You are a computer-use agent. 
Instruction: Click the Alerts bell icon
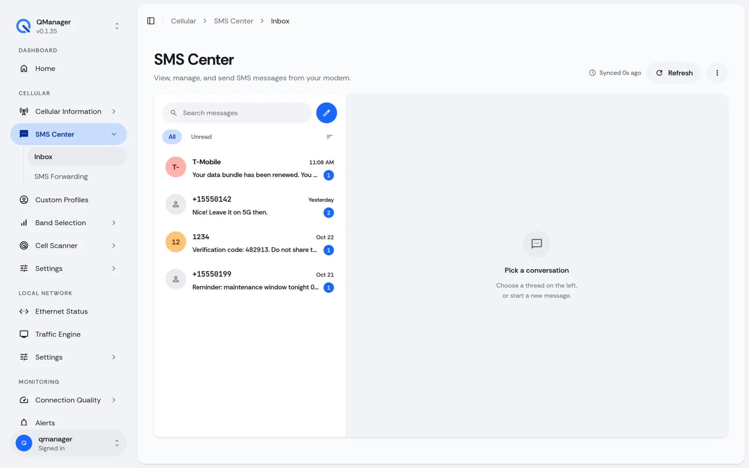tap(24, 423)
